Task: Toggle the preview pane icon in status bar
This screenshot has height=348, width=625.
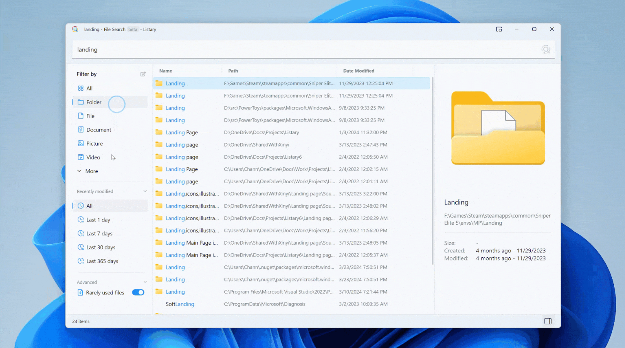Action: click(x=547, y=321)
